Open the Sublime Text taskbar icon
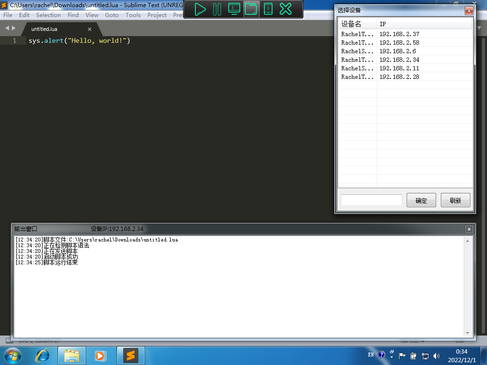The width and height of the screenshot is (487, 365). pos(130,355)
